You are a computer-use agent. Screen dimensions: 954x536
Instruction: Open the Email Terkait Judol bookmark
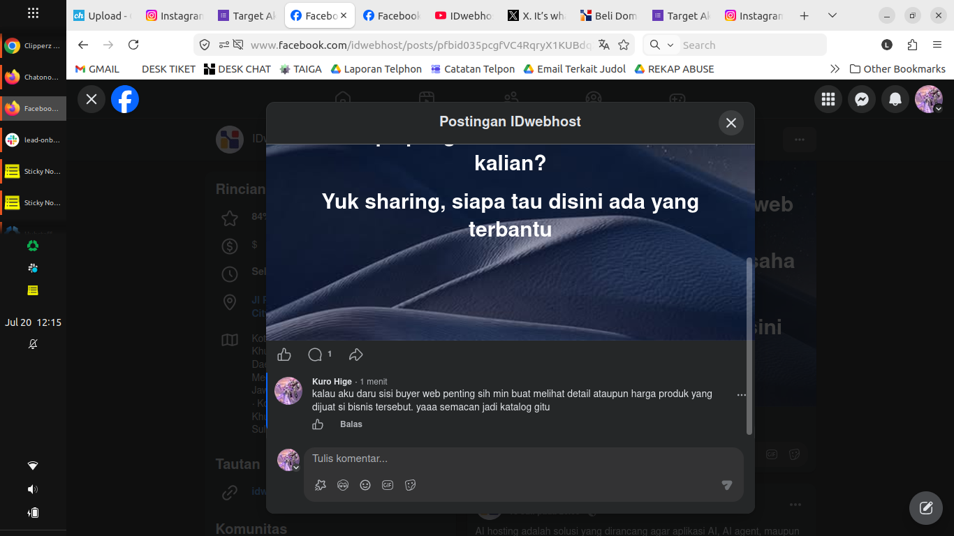575,69
